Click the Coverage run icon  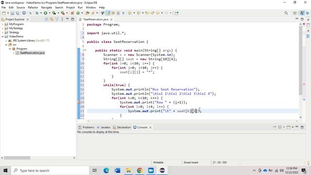(x=54, y=13)
